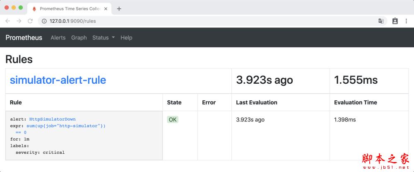Open a new browser tab
The width and height of the screenshot is (414, 172).
pos(119,9)
